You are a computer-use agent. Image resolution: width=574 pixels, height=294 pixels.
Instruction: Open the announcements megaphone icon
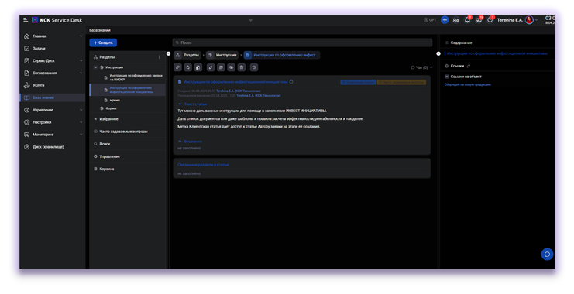[479, 20]
